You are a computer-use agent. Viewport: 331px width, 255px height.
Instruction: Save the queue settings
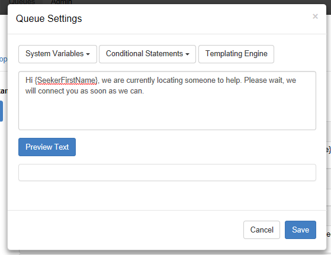pos(300,230)
